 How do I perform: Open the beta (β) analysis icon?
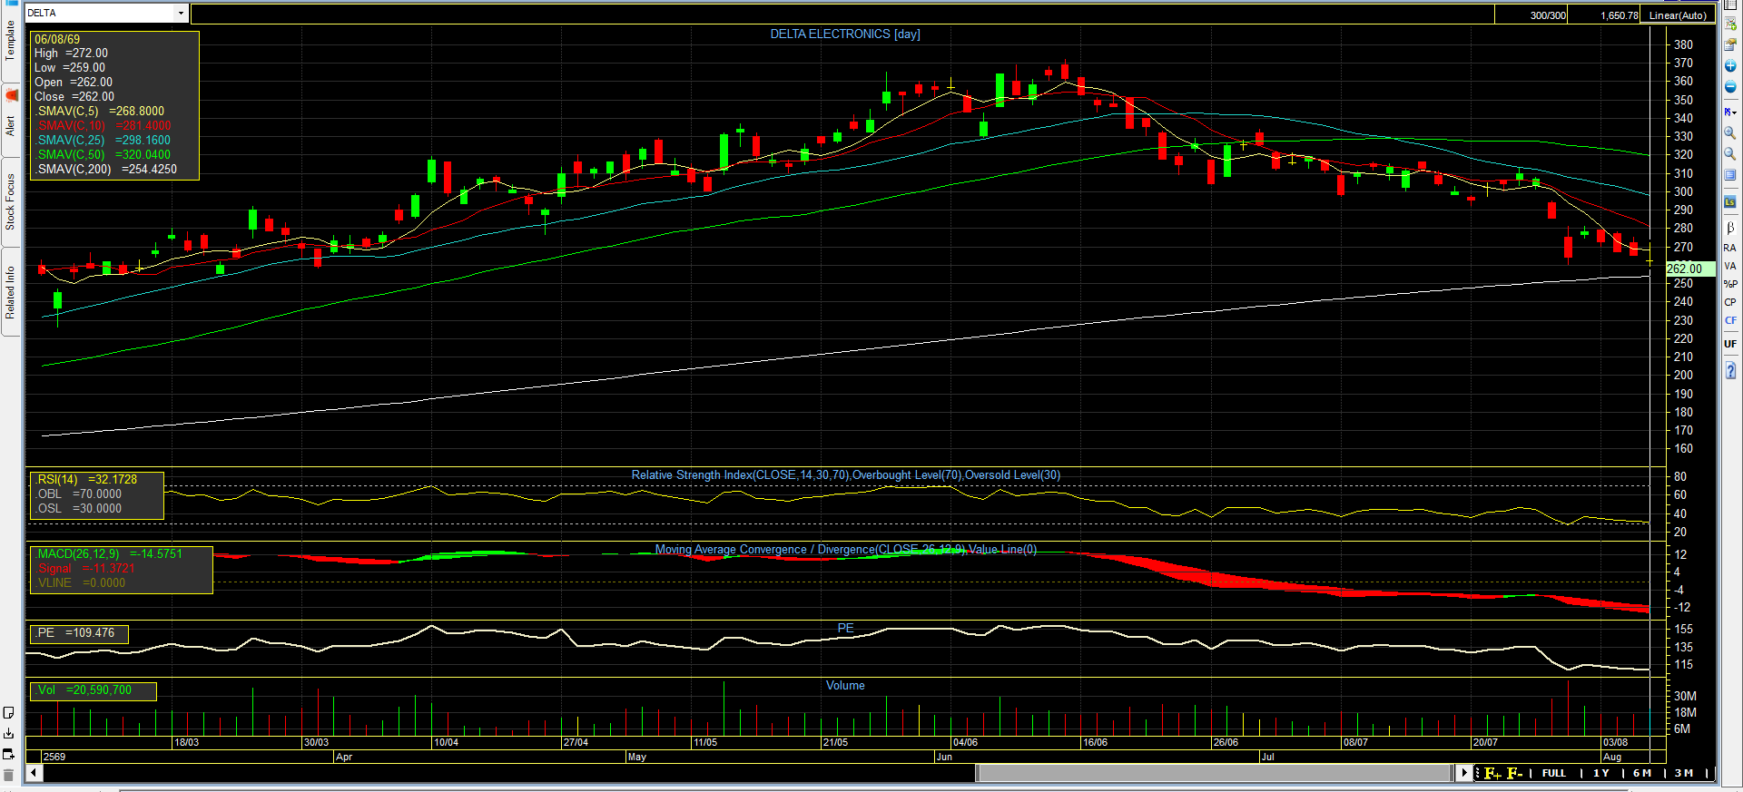(1729, 228)
